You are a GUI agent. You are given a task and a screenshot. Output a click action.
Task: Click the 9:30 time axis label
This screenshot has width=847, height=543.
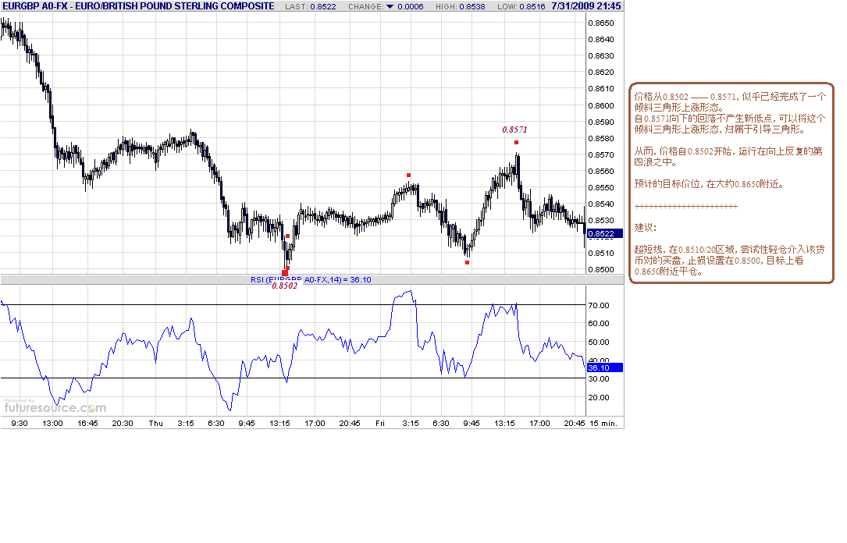pos(20,423)
